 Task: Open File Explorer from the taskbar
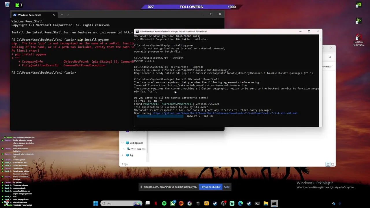point(266,203)
